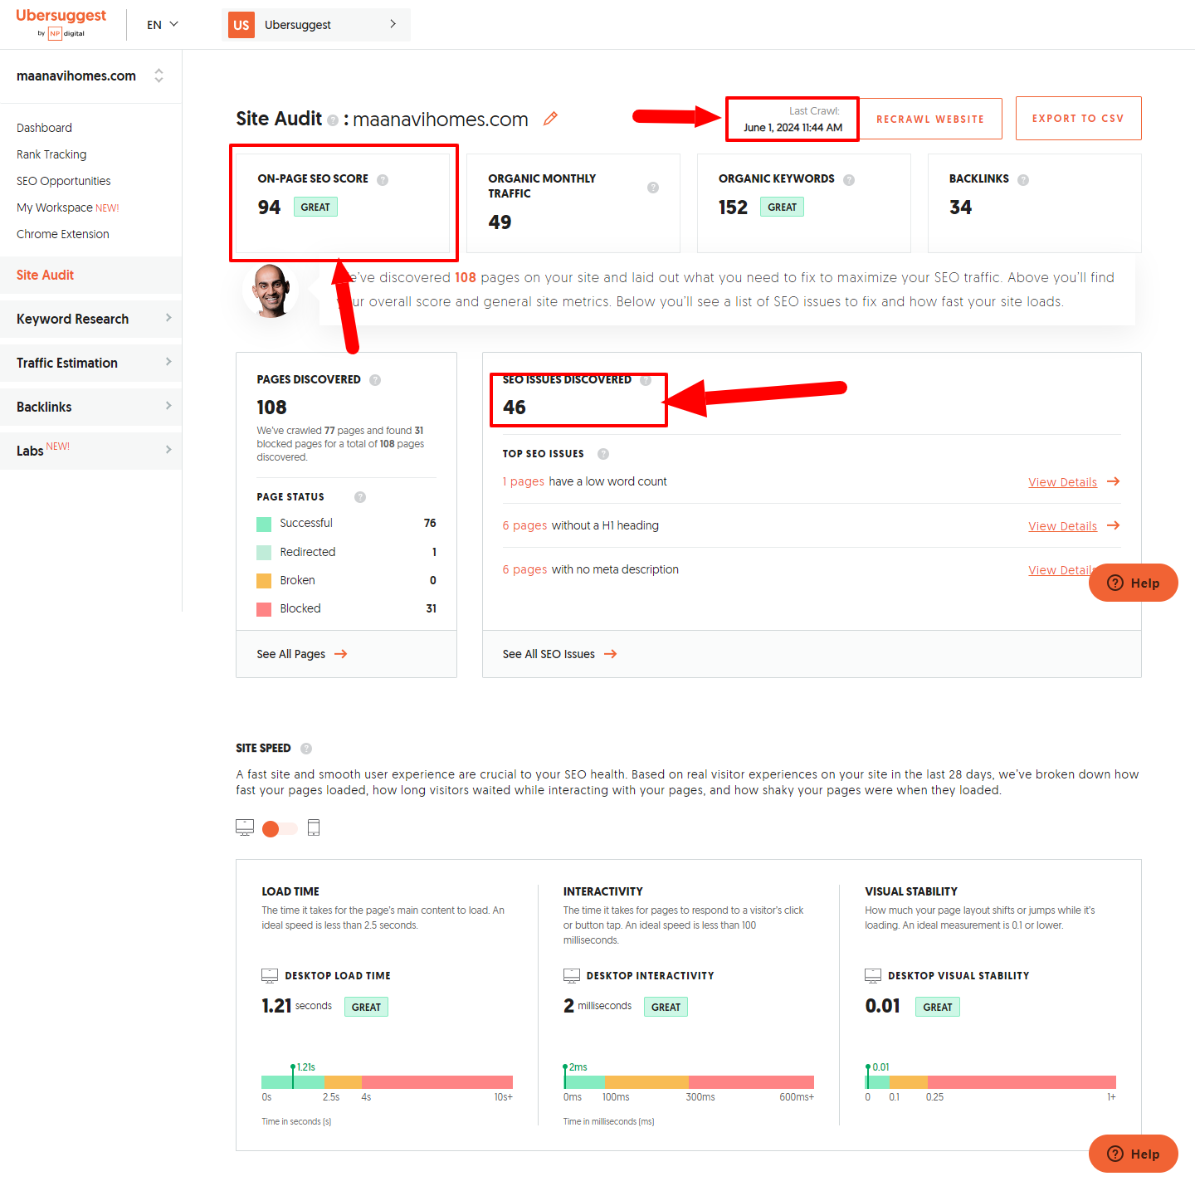Show Pages Discovered info tooltip
Viewport: 1195px width, 1186px height.
[375, 380]
